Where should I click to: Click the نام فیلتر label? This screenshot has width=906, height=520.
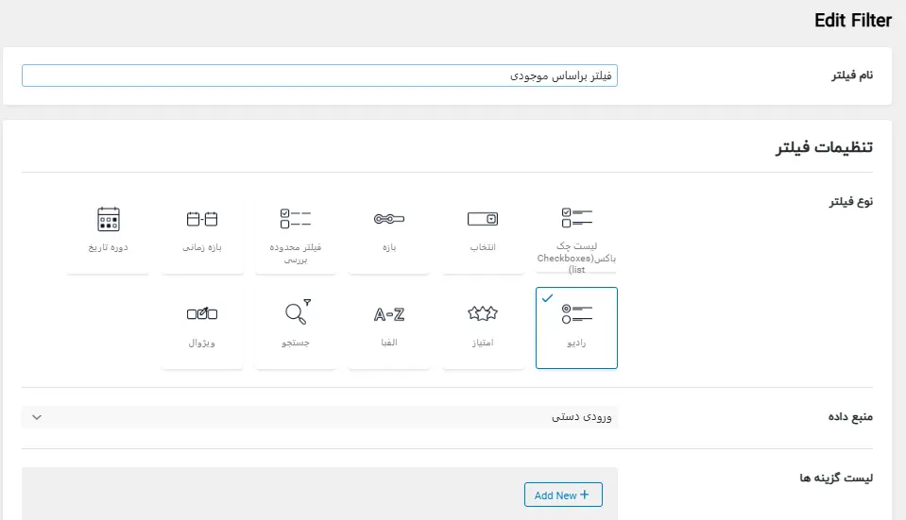pyautogui.click(x=852, y=75)
